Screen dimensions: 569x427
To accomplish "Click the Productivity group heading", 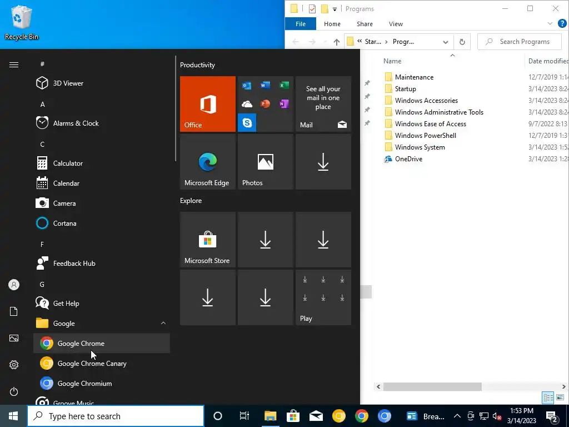I will (x=197, y=65).
